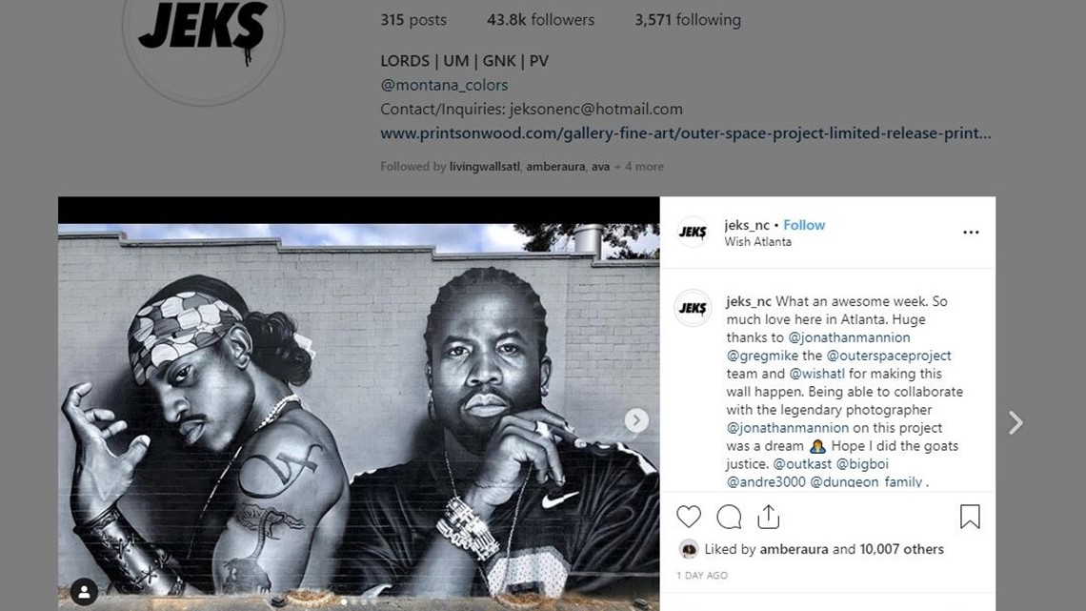Go to next post arrow
Image resolution: width=1086 pixels, height=611 pixels.
coord(1016,422)
